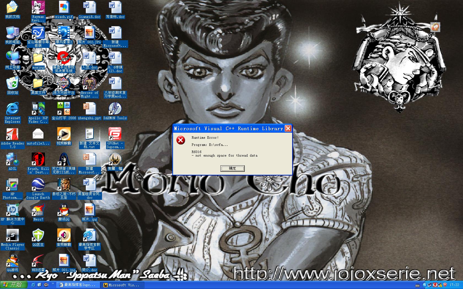Switch to 最高指挥官Supr... taskbar window
This screenshot has width=463, height=289.
point(78,285)
